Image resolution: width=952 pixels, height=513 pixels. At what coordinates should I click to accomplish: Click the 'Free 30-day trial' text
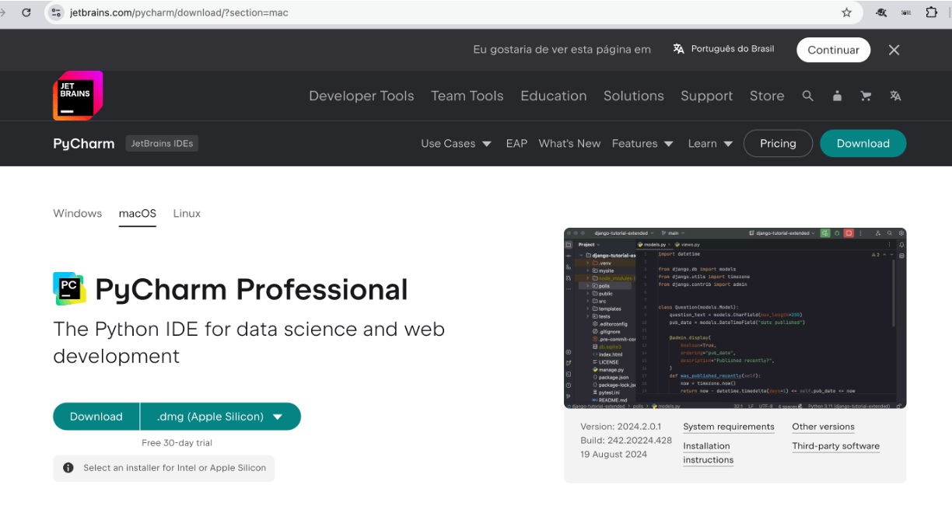point(177,443)
